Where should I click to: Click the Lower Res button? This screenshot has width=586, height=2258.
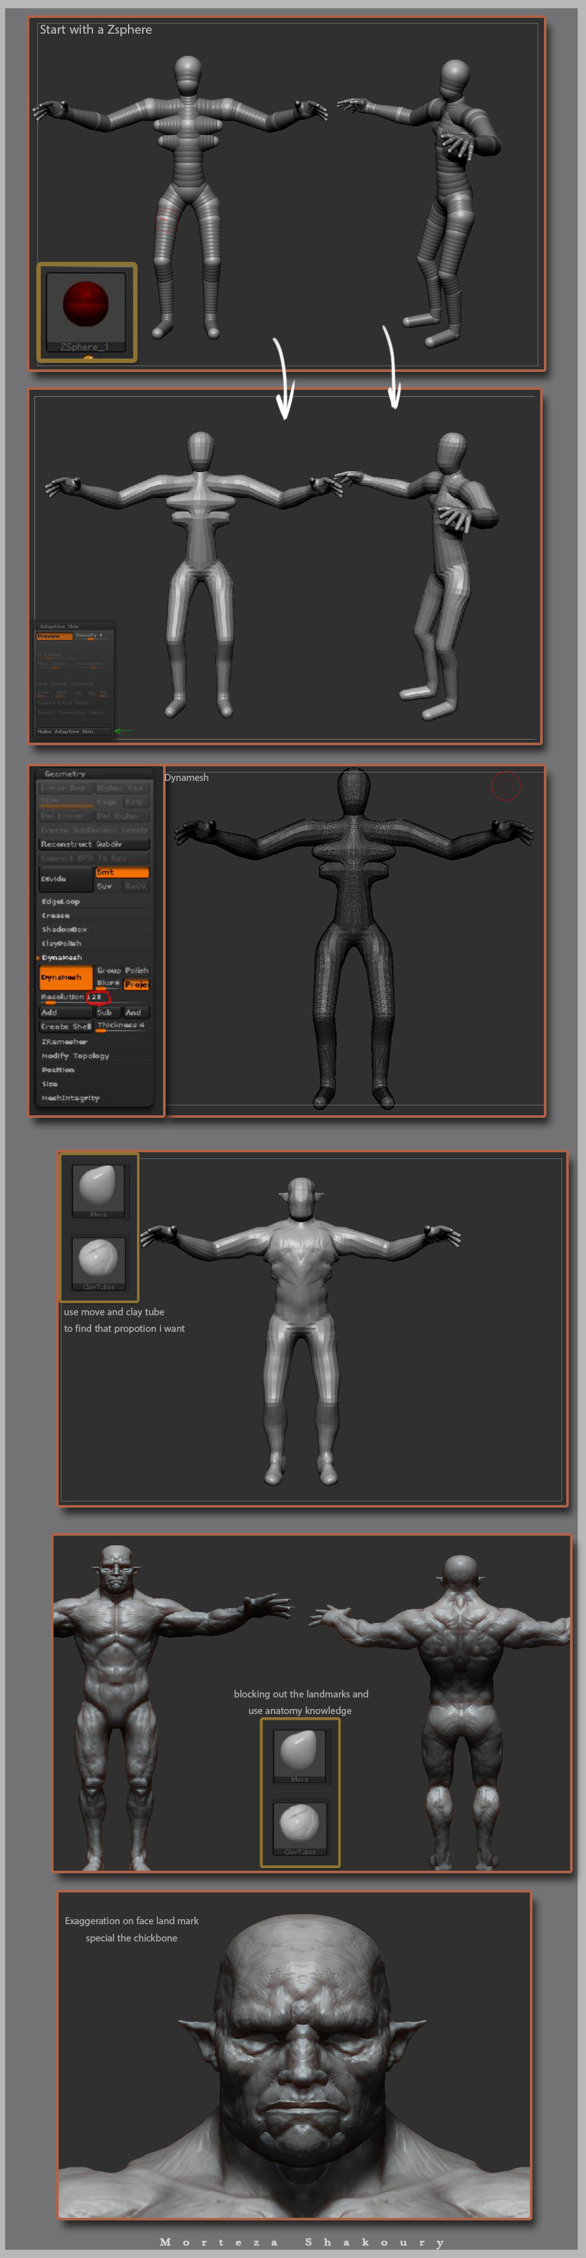pyautogui.click(x=66, y=788)
